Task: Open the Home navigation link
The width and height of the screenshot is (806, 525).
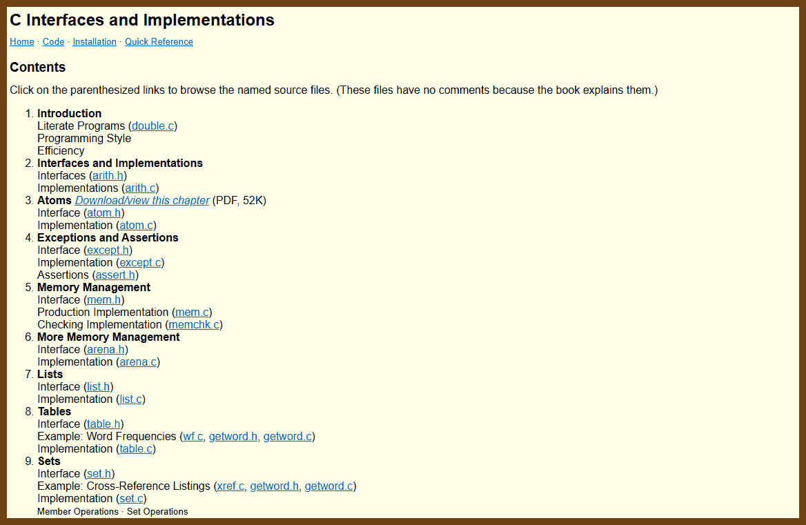Action: point(21,42)
